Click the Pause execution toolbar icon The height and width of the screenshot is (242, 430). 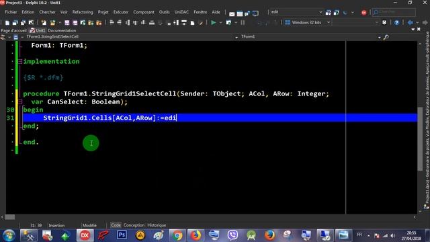[243, 22]
